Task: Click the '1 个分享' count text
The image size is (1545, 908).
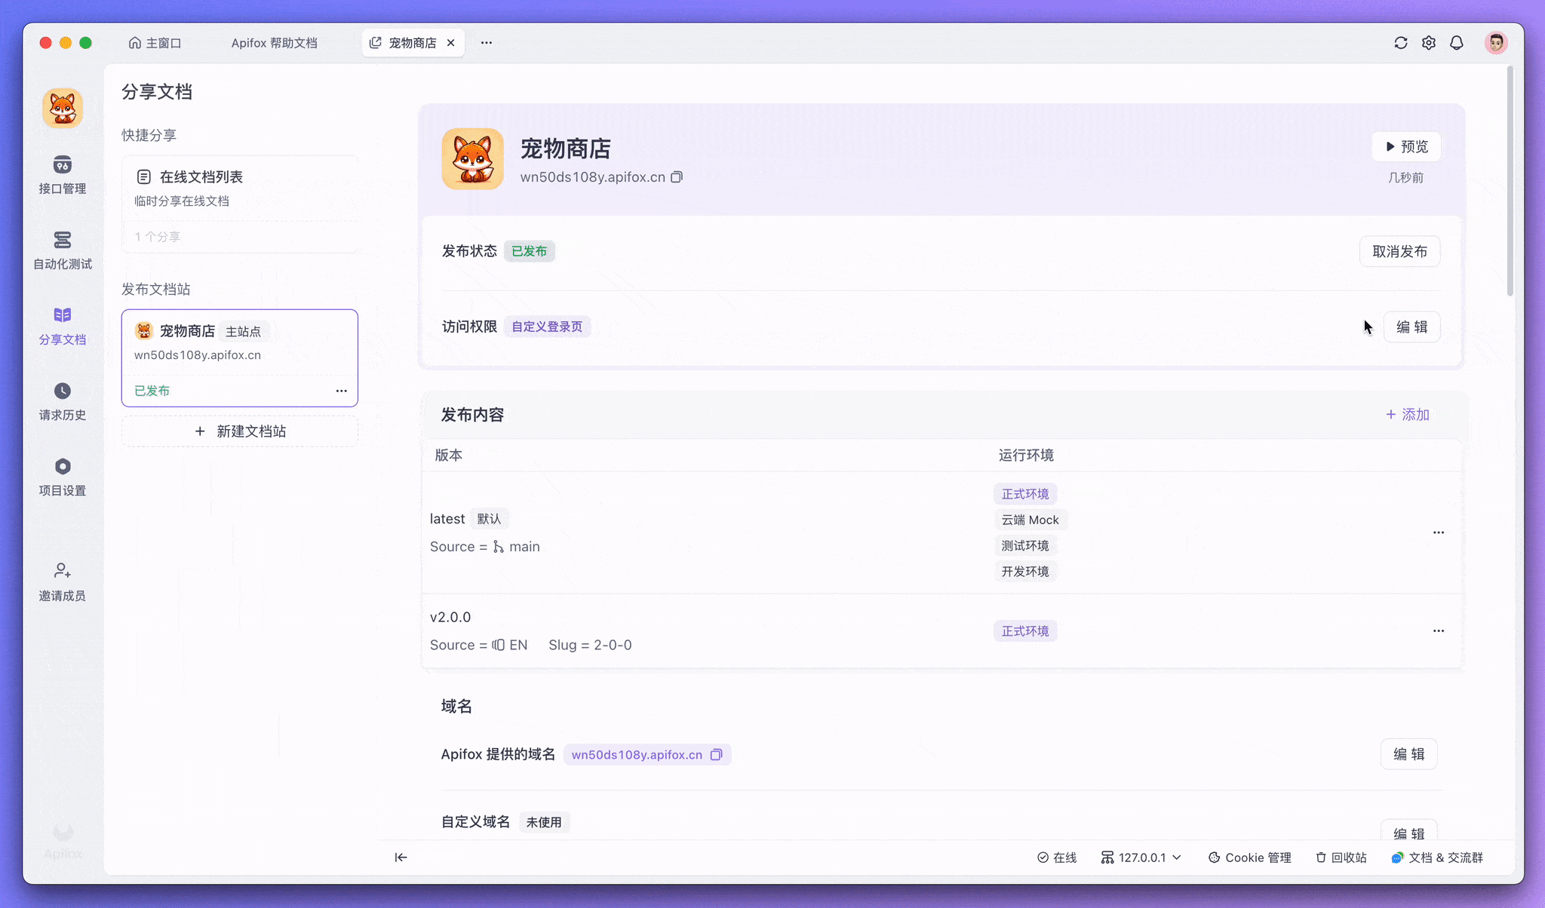Action: coord(157,237)
